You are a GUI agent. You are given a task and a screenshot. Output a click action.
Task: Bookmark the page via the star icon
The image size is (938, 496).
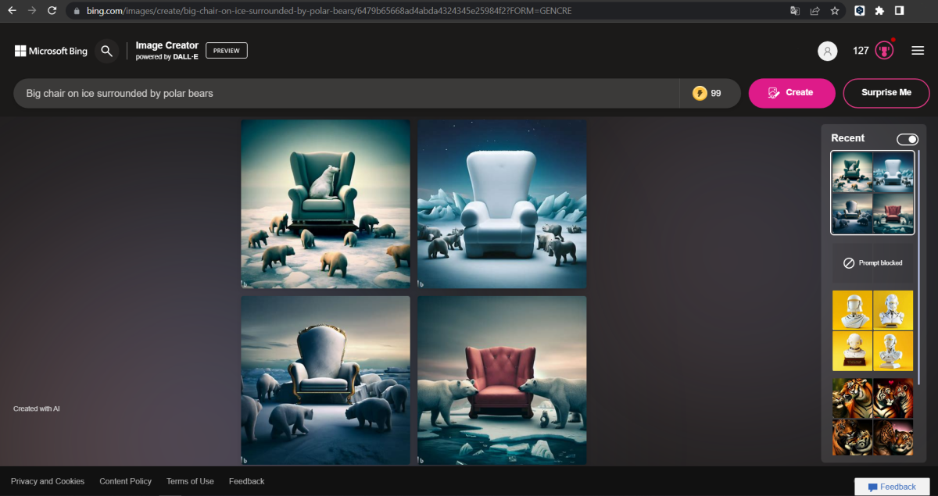pyautogui.click(x=836, y=11)
